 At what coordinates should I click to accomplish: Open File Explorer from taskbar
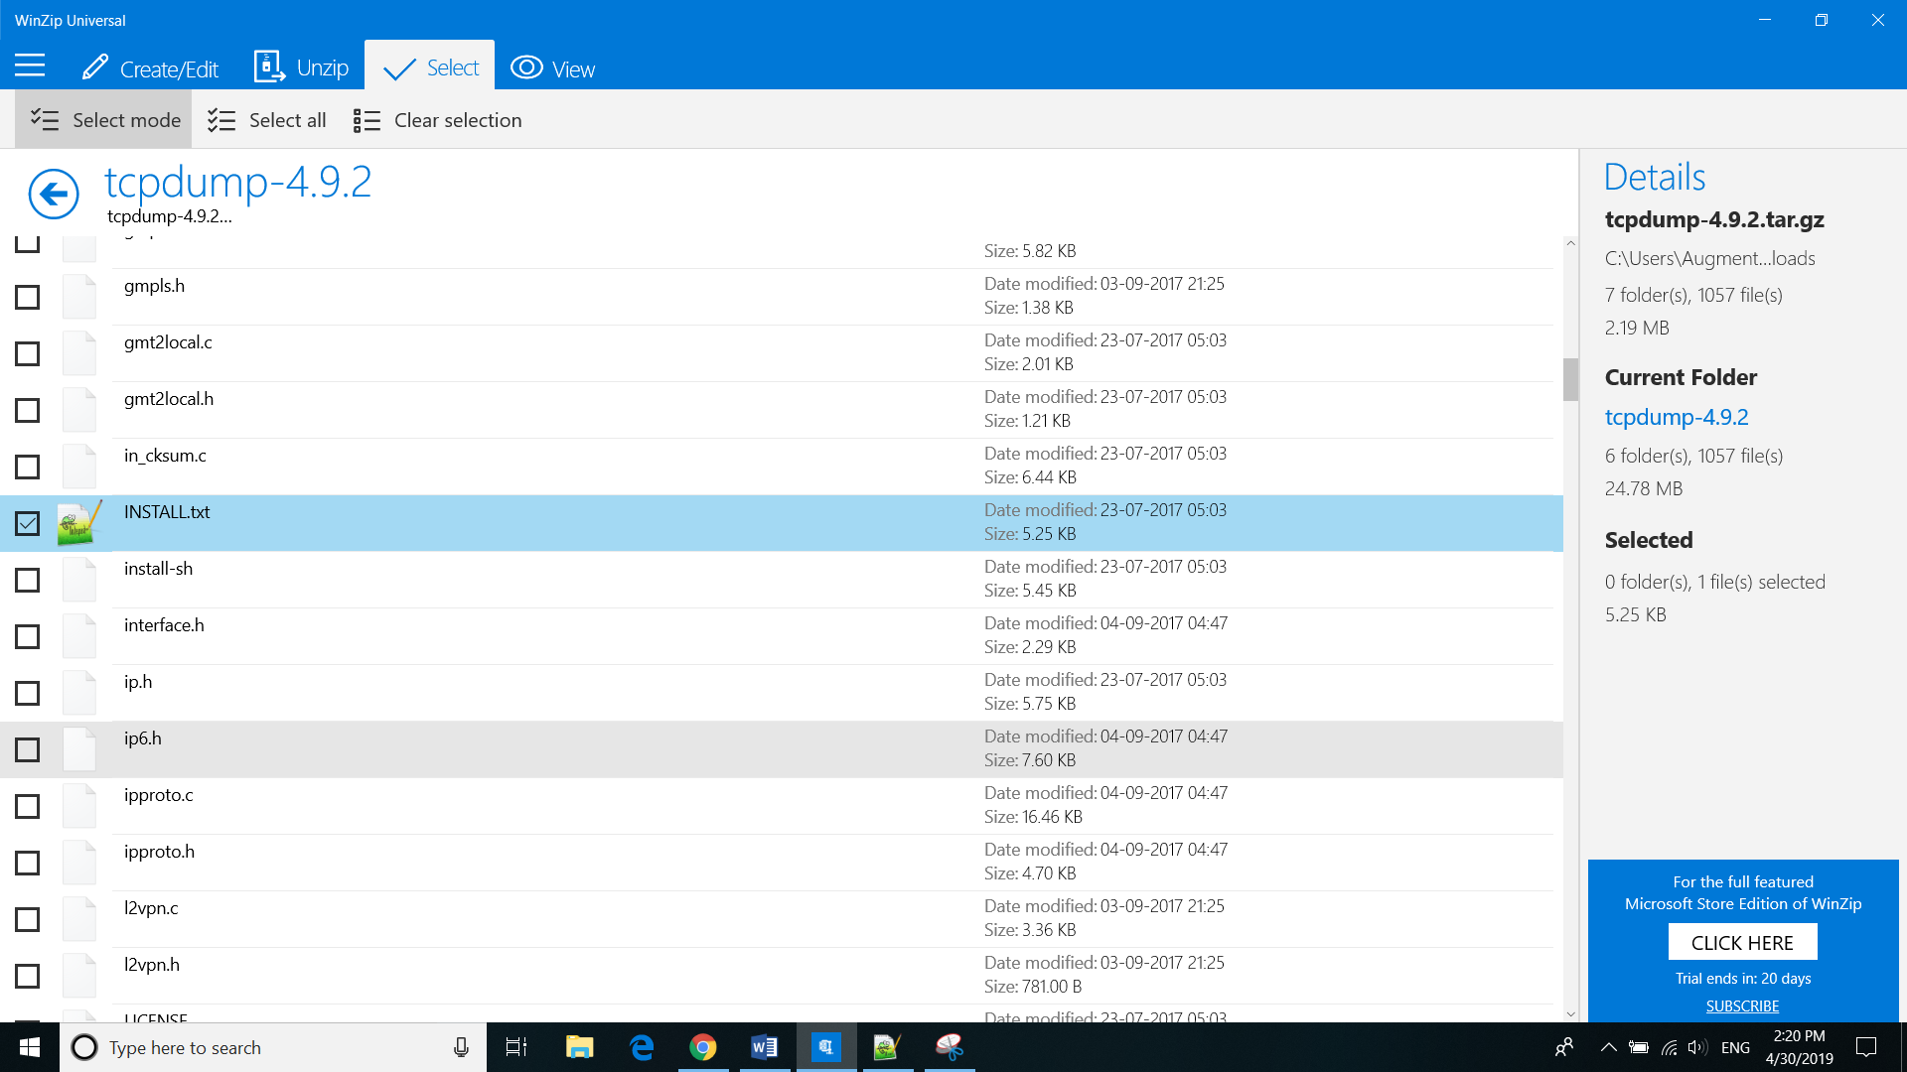point(579,1047)
